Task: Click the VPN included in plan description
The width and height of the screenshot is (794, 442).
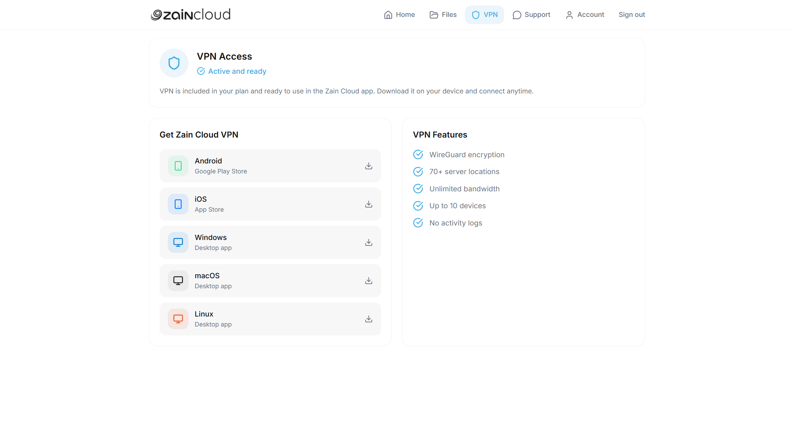Action: click(346, 91)
